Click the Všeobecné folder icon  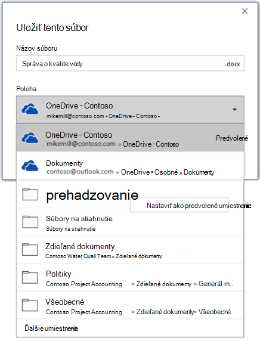coord(30,305)
